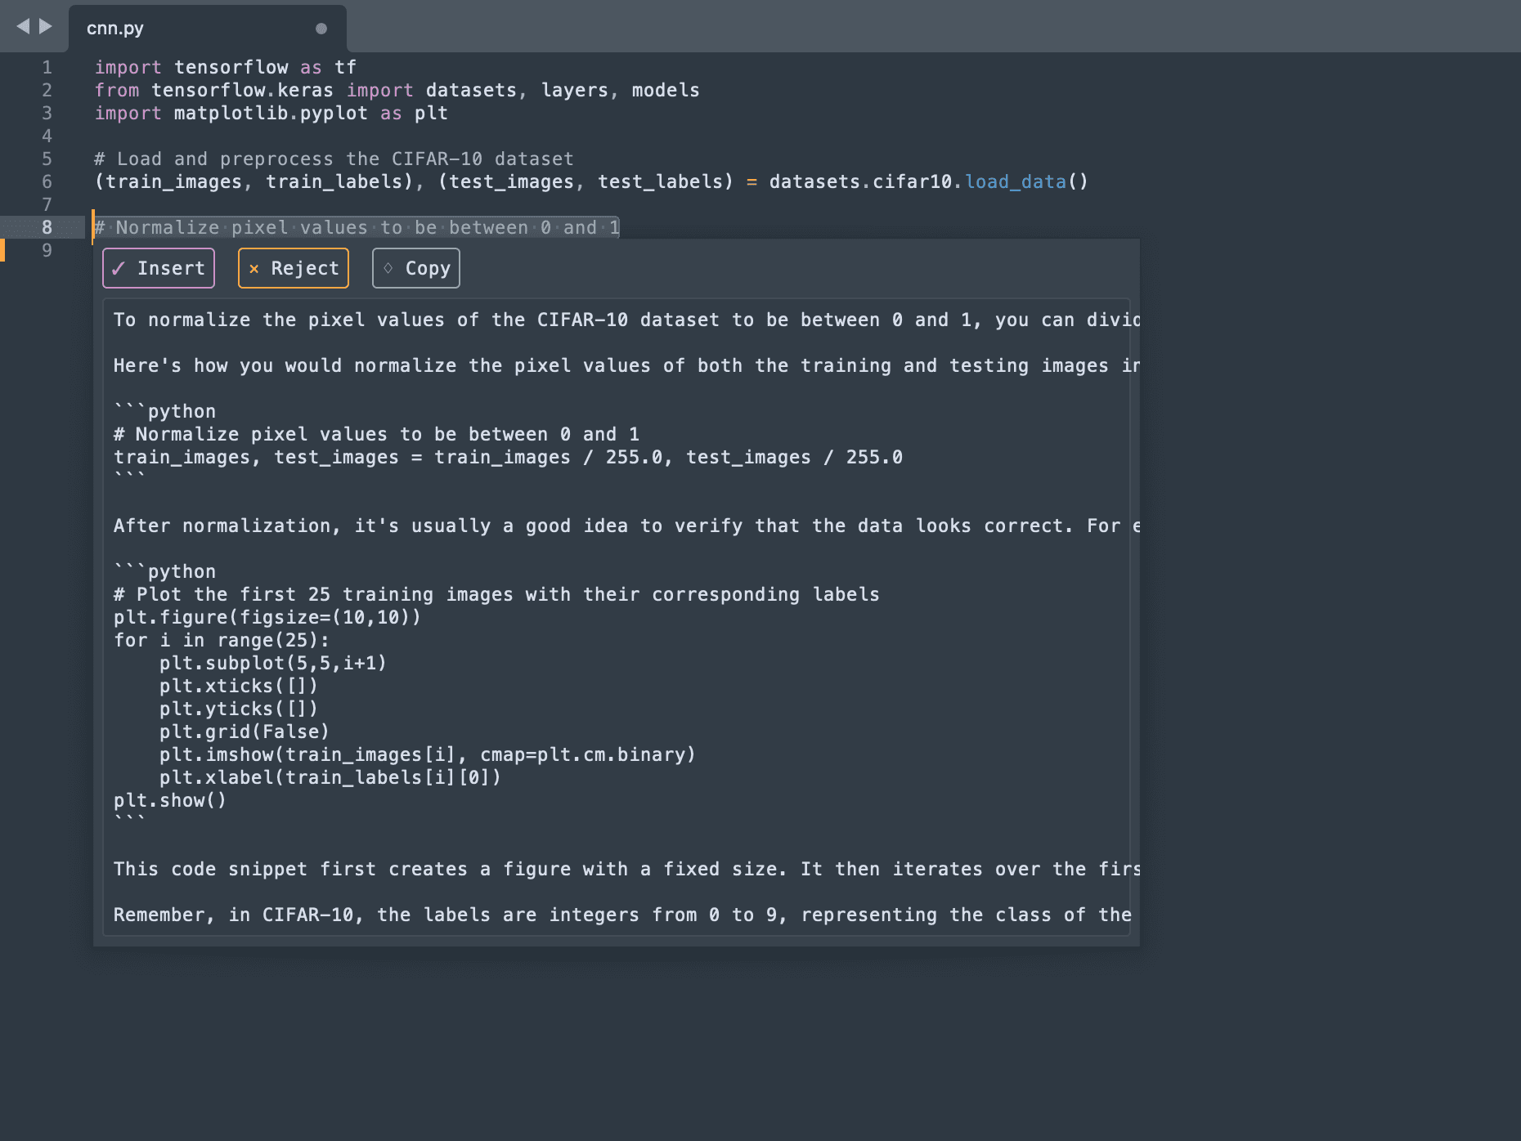
Task: Click 'plt.xlabel(train_labels[i][0])' line
Action: click(330, 777)
